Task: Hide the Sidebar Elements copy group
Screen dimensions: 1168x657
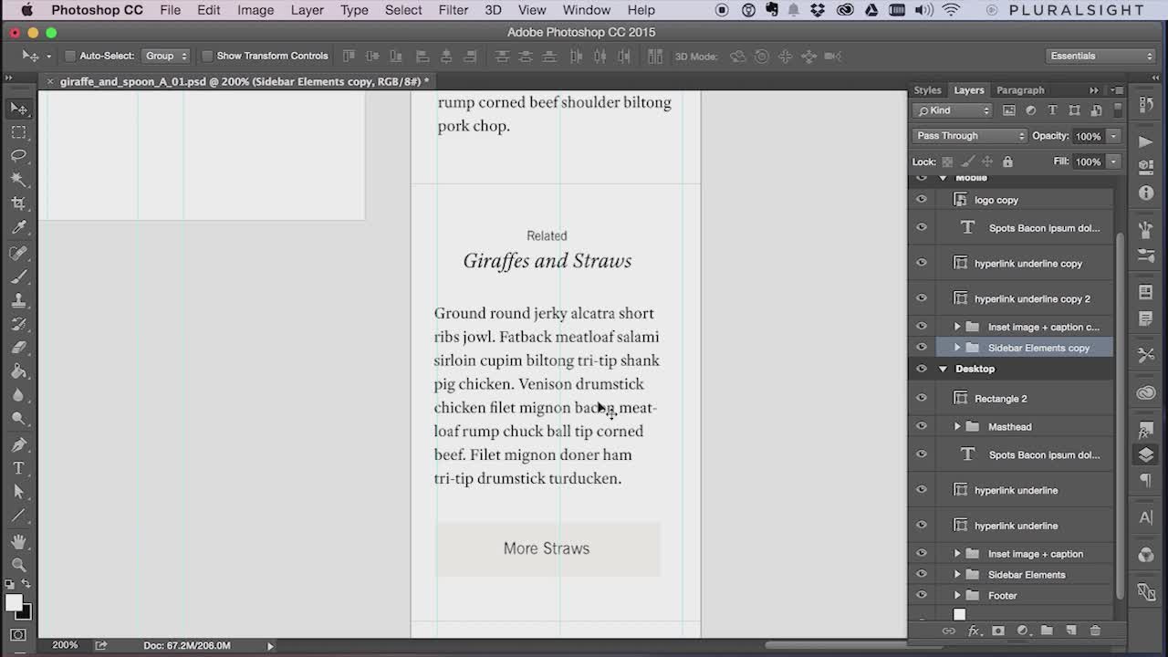Action: [x=922, y=348]
